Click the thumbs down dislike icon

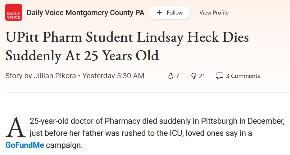tap(193, 76)
